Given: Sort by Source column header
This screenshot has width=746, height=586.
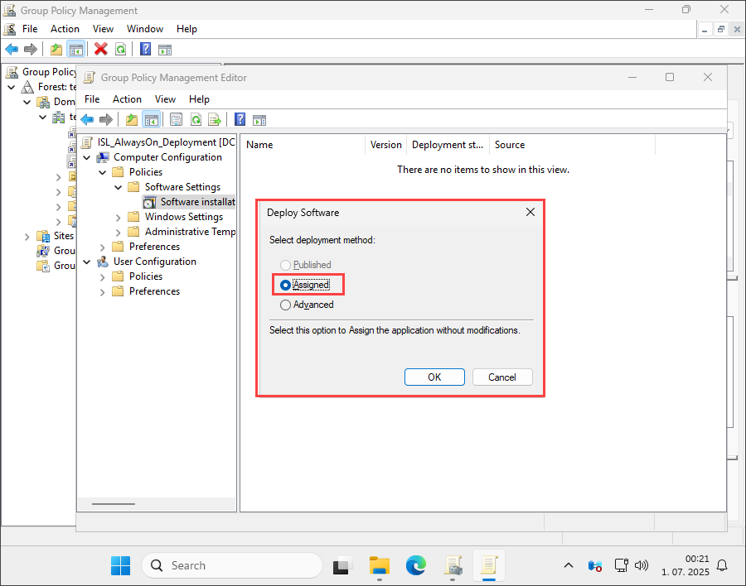Looking at the screenshot, I should point(572,145).
